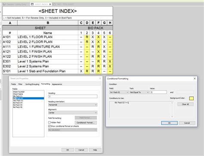The image size is (204, 156).
Task: Close the Conditional Formatting dialog
Action: [x=195, y=78]
